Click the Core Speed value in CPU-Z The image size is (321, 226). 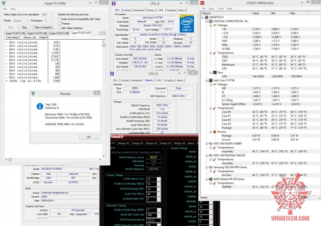[140, 59]
